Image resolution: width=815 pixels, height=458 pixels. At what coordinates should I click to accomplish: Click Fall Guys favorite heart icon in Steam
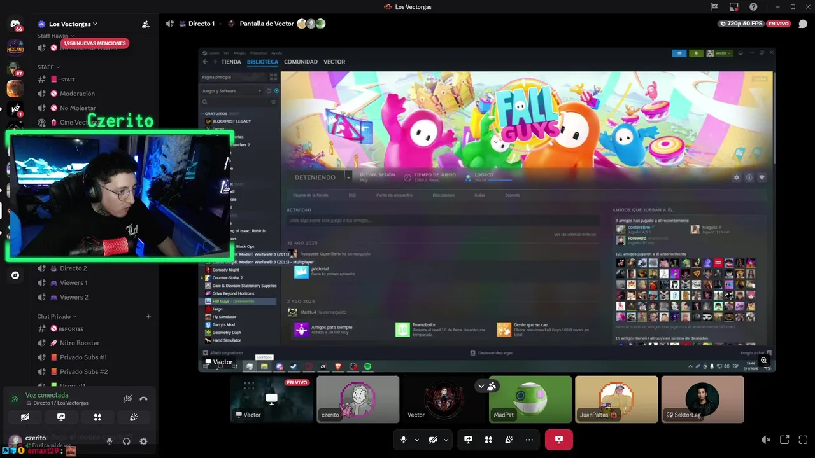click(x=762, y=177)
